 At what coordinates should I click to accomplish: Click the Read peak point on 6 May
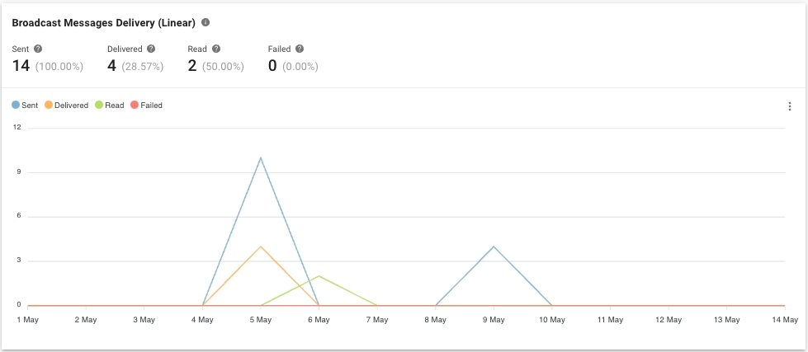pos(319,276)
